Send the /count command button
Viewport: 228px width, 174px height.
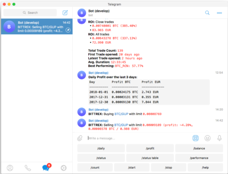tap(95, 167)
